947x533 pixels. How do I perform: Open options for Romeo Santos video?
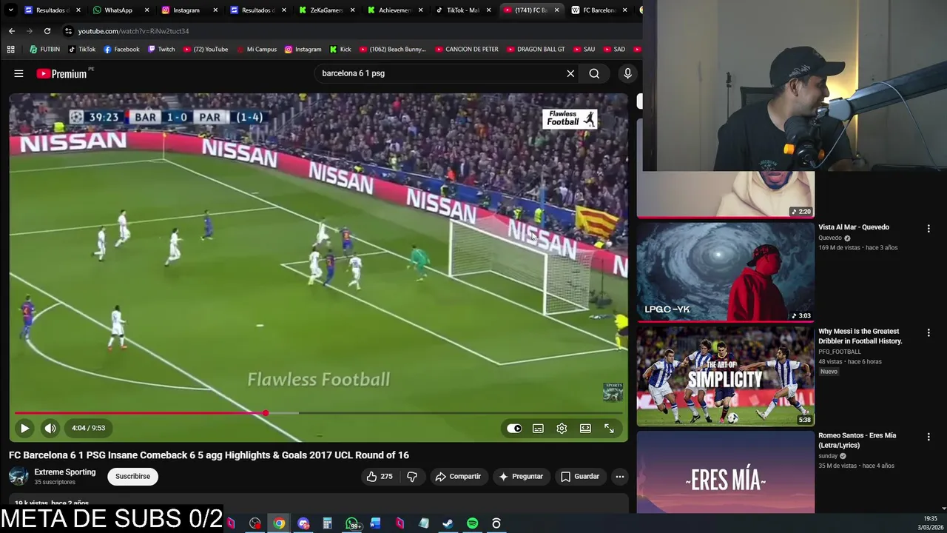[929, 437]
